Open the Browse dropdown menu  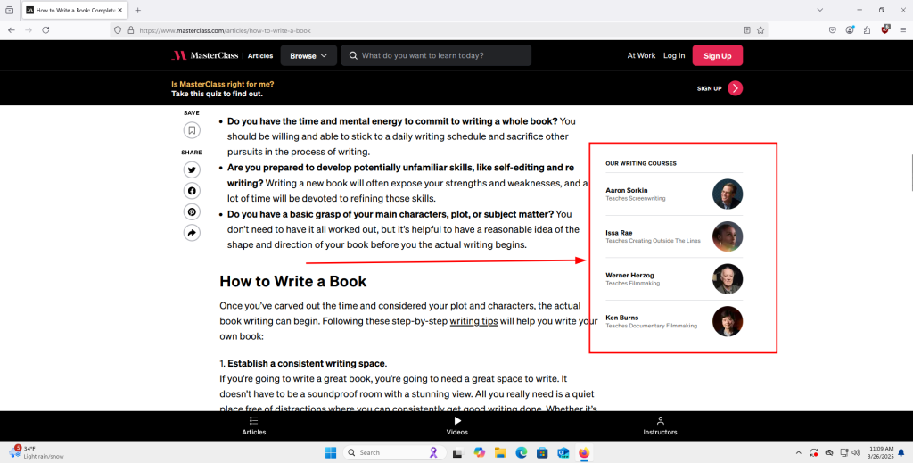pos(308,55)
